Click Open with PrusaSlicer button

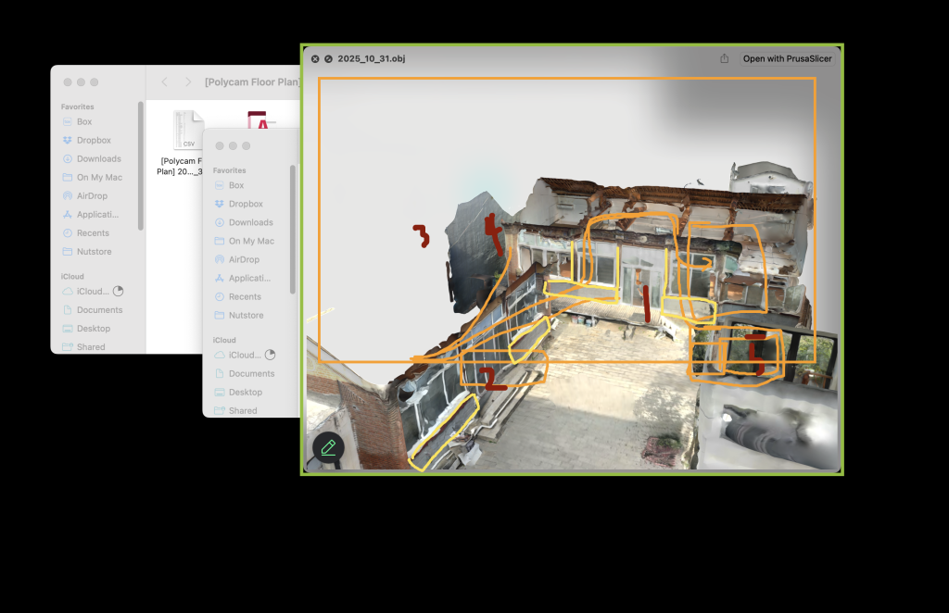click(787, 58)
